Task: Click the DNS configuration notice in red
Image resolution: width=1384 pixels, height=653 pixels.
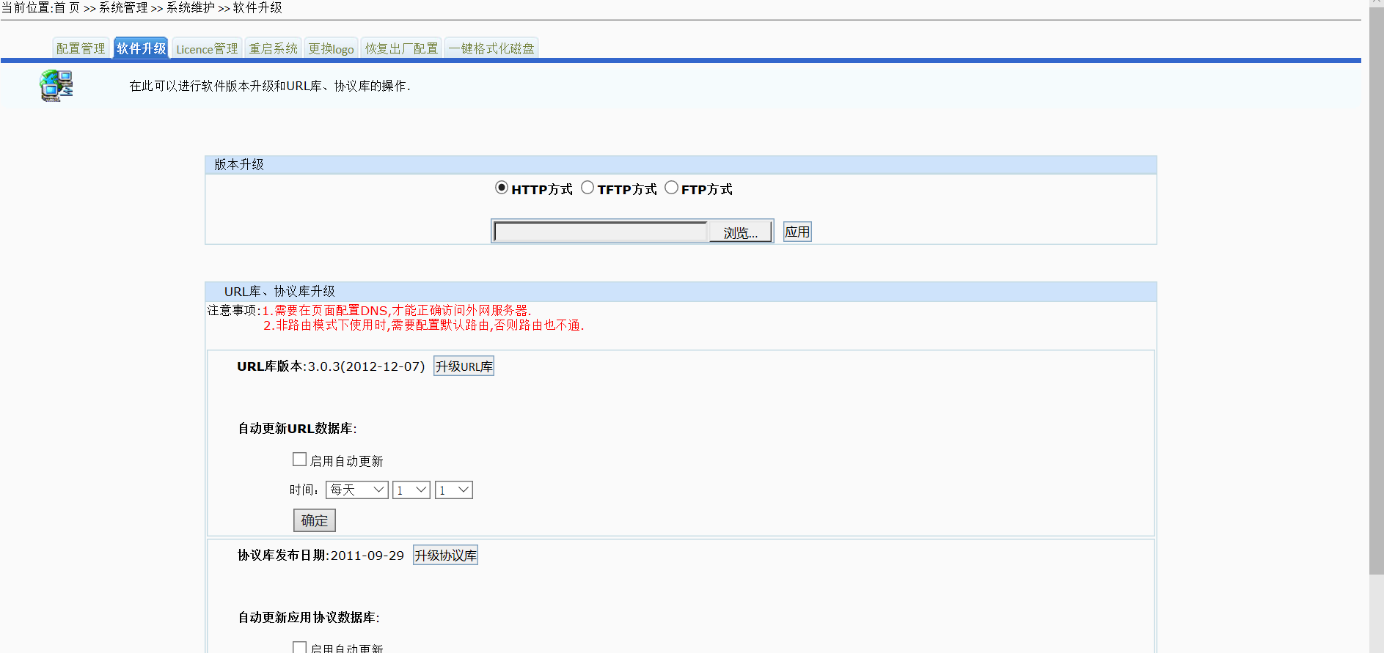Action: 397,311
